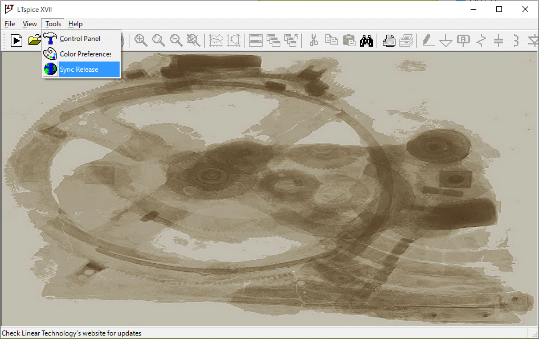Choose Color Preferences menu entry

81,54
